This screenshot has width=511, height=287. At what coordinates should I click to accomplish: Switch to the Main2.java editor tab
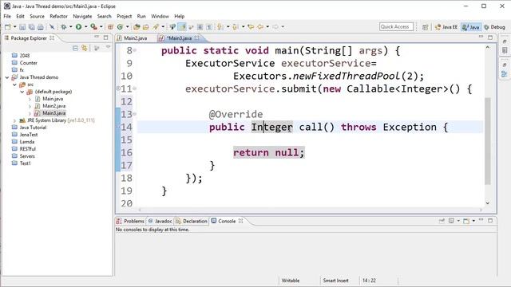(133, 38)
